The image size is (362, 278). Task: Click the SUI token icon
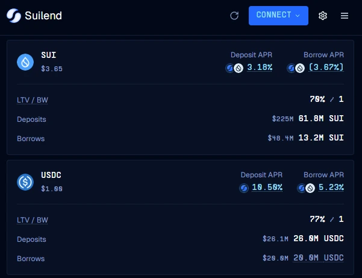coord(25,62)
